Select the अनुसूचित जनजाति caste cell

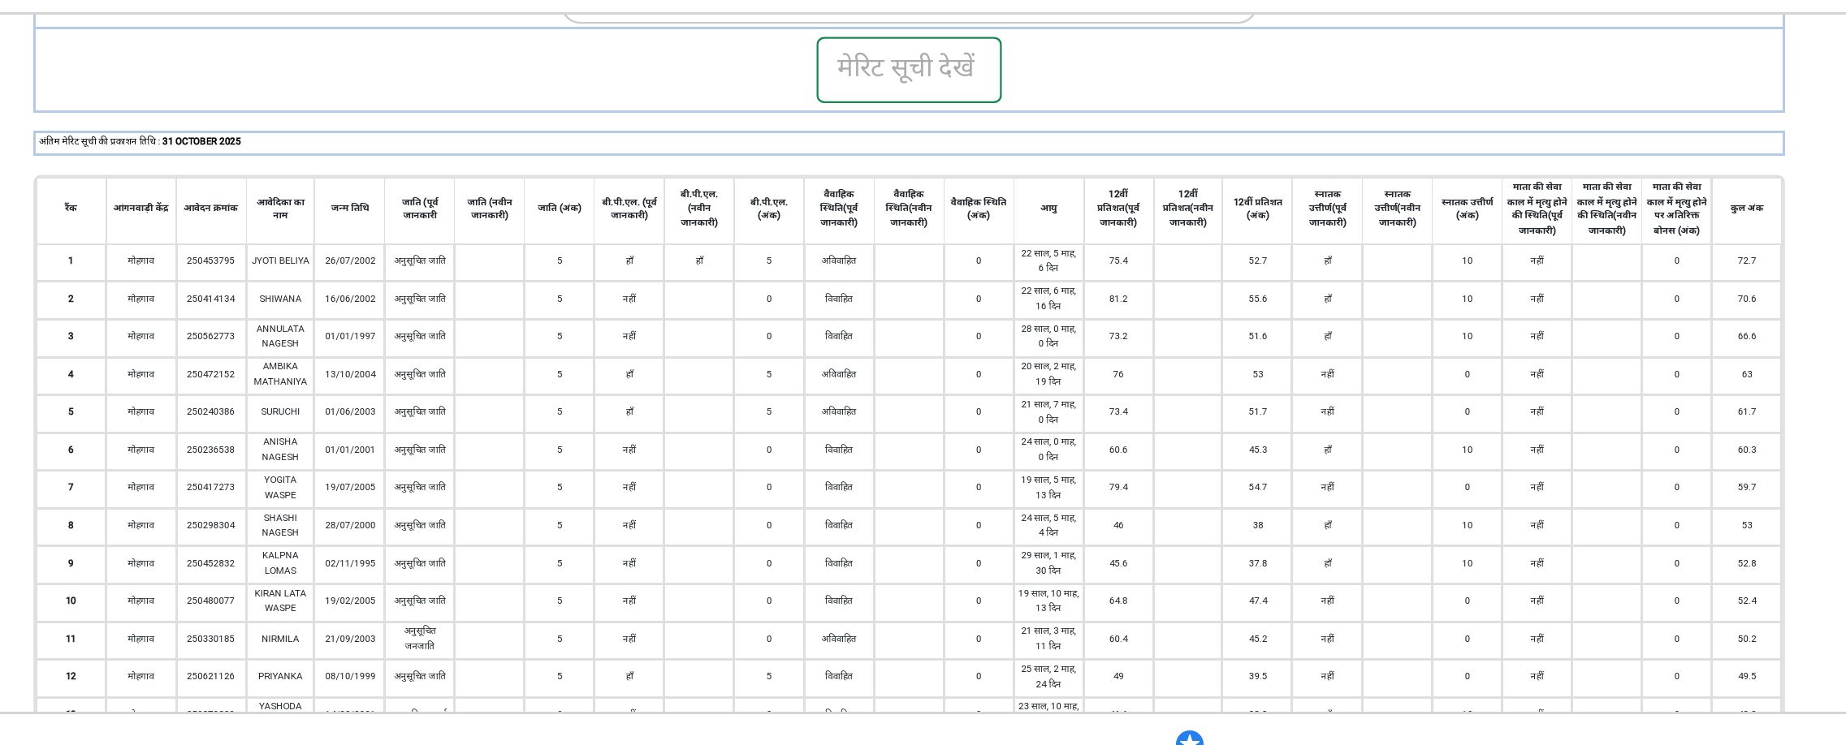420,639
